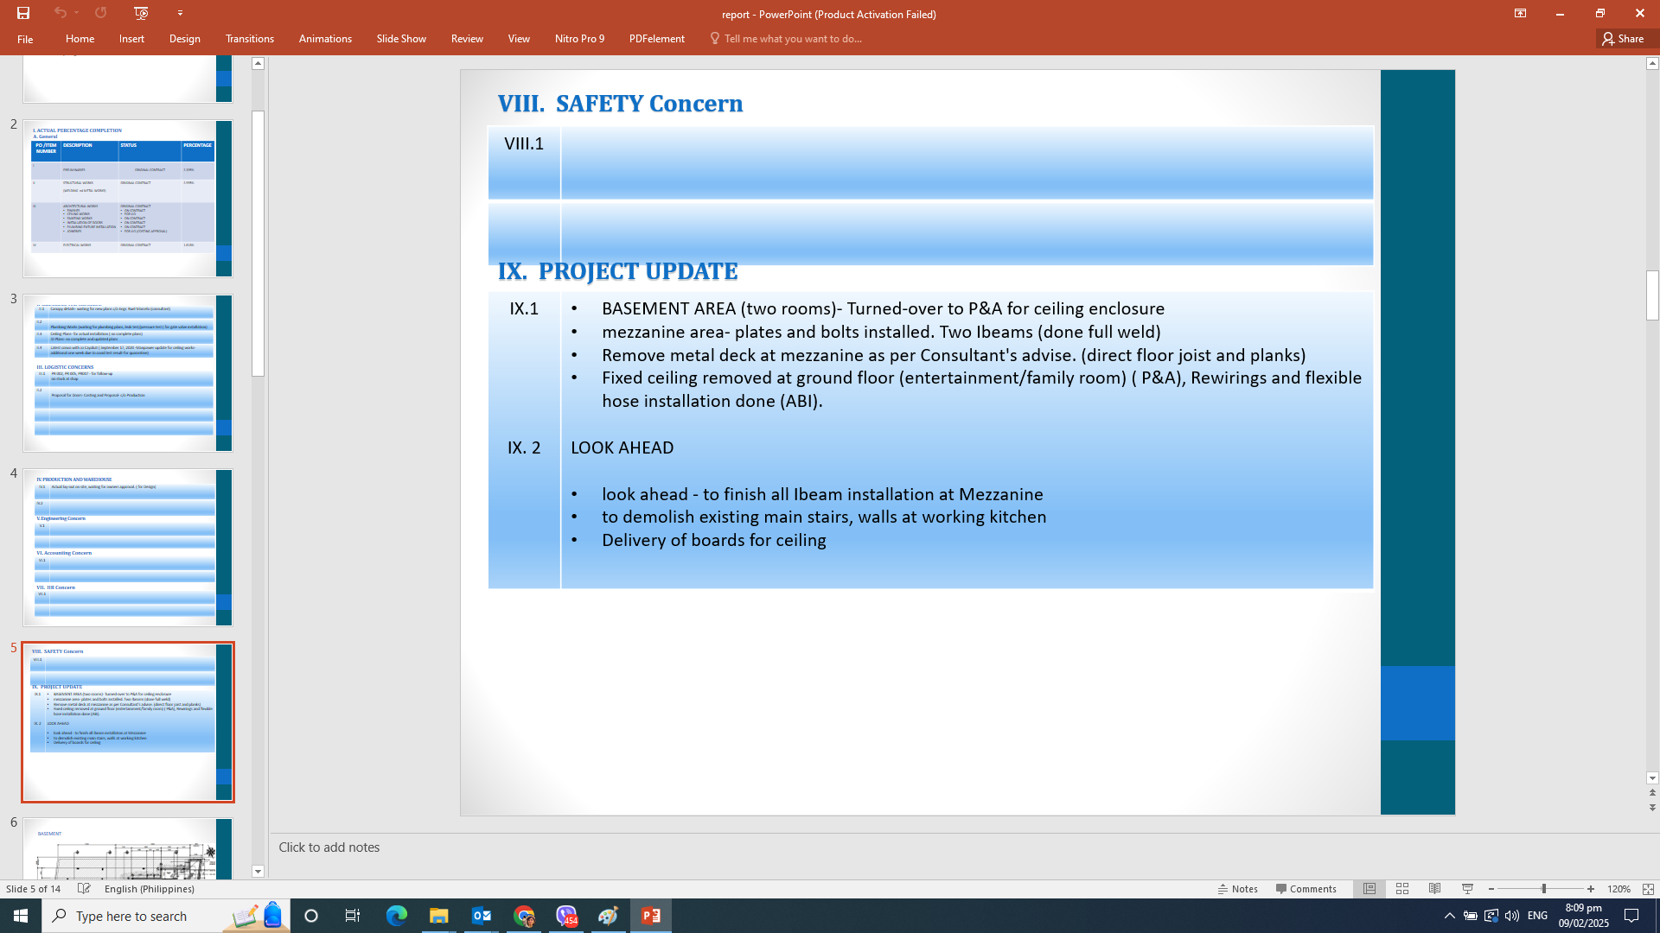Start Slide Show from status bar icon
1660x933 pixels.
click(1467, 889)
